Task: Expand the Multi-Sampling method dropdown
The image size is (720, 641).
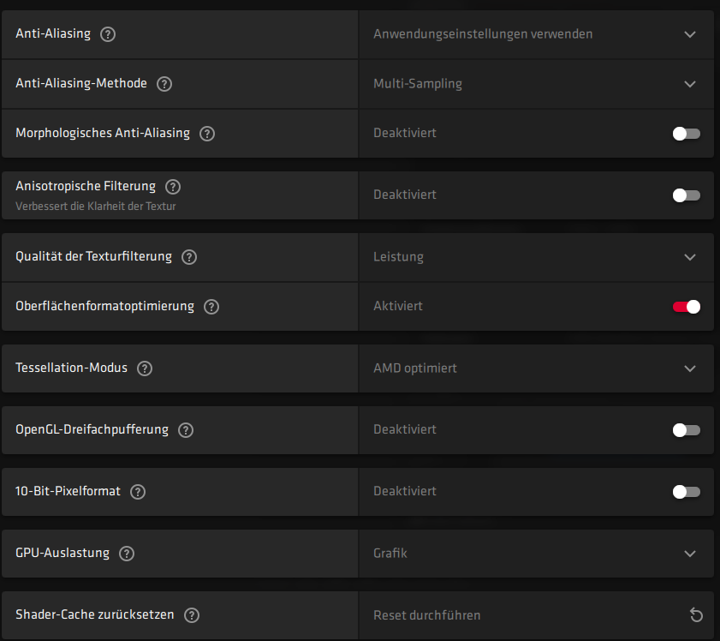Action: pyautogui.click(x=536, y=84)
